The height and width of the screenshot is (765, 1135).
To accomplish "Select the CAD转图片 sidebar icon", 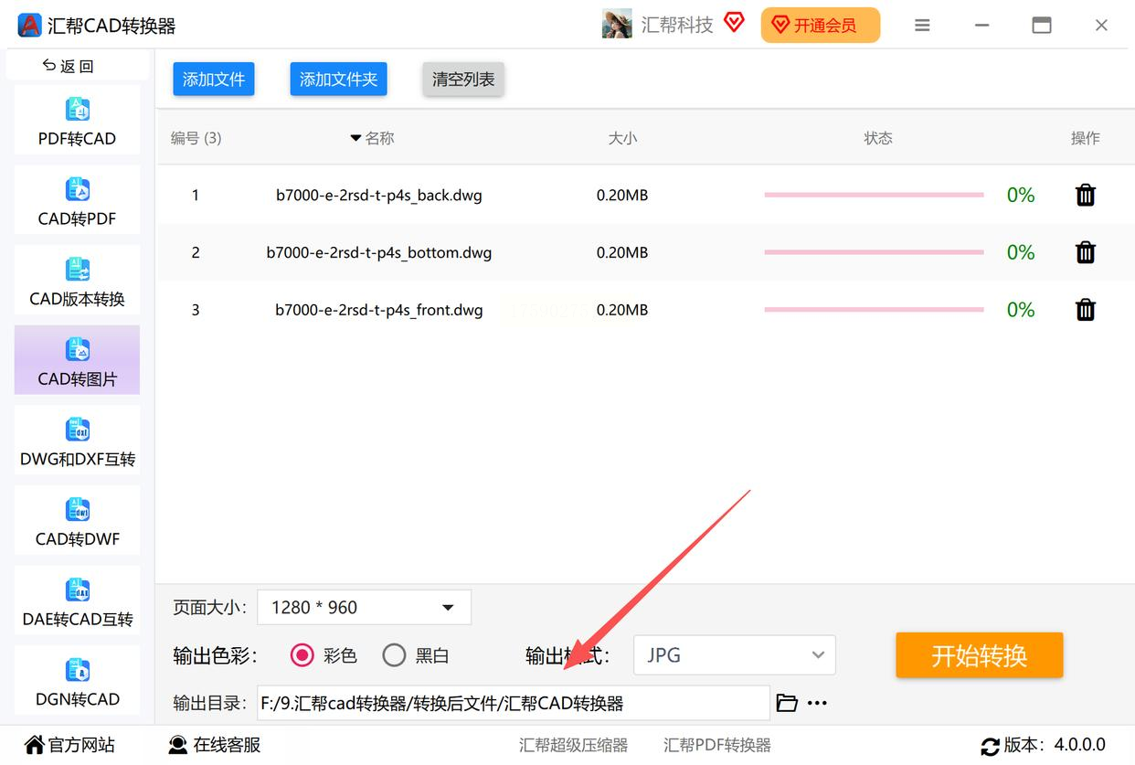I will [78, 350].
